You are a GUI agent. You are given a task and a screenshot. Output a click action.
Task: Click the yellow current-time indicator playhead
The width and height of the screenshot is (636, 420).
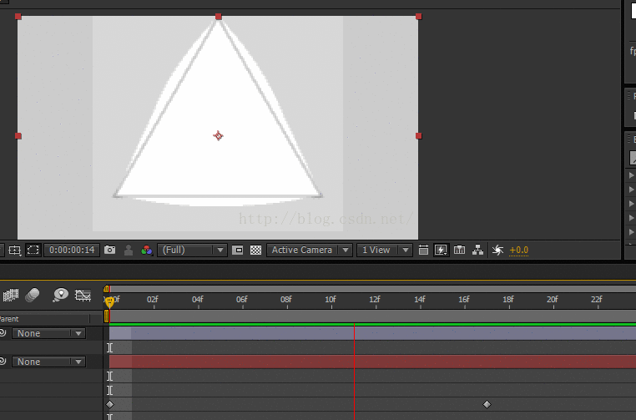coord(109,301)
